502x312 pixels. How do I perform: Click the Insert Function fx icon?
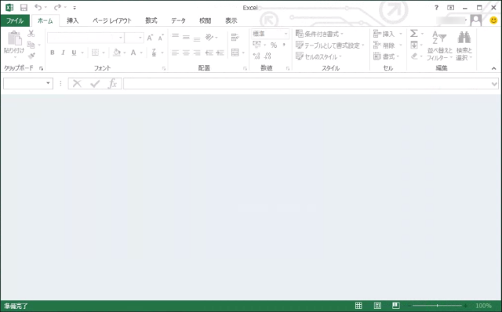[113, 84]
